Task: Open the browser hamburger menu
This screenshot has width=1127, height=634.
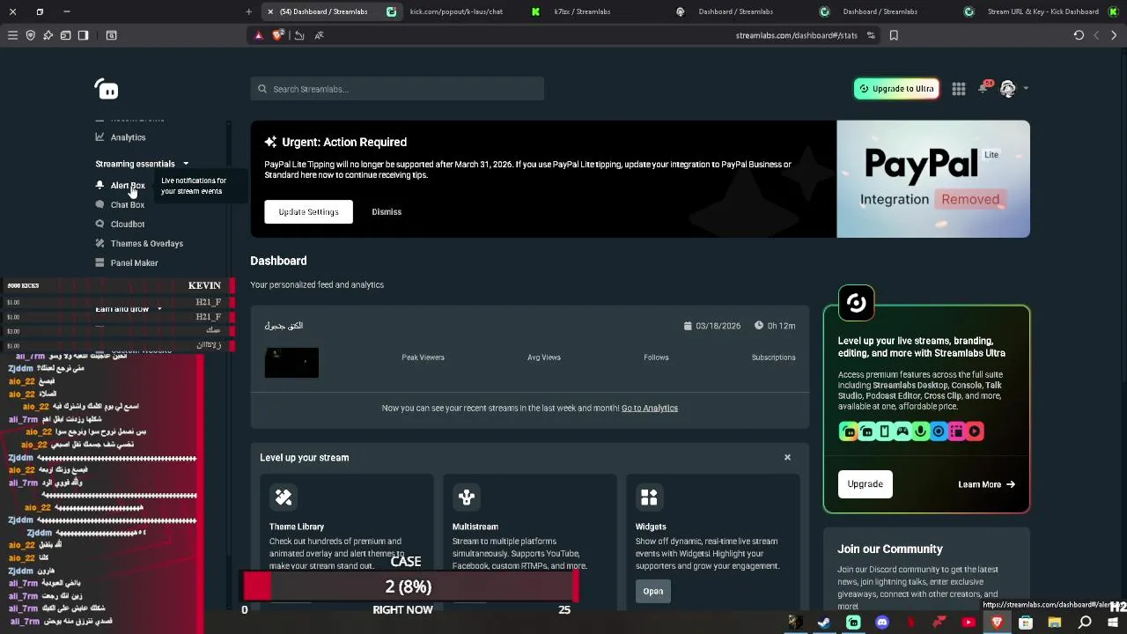Action: pos(12,35)
